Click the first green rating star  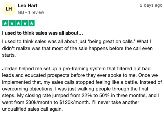click(5, 23)
